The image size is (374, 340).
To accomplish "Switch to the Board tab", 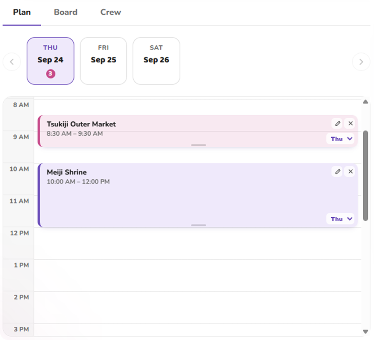I will click(65, 12).
